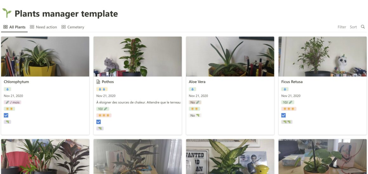Switch to the Need action tab
Viewport: 368px width, 174px height.
(43, 27)
